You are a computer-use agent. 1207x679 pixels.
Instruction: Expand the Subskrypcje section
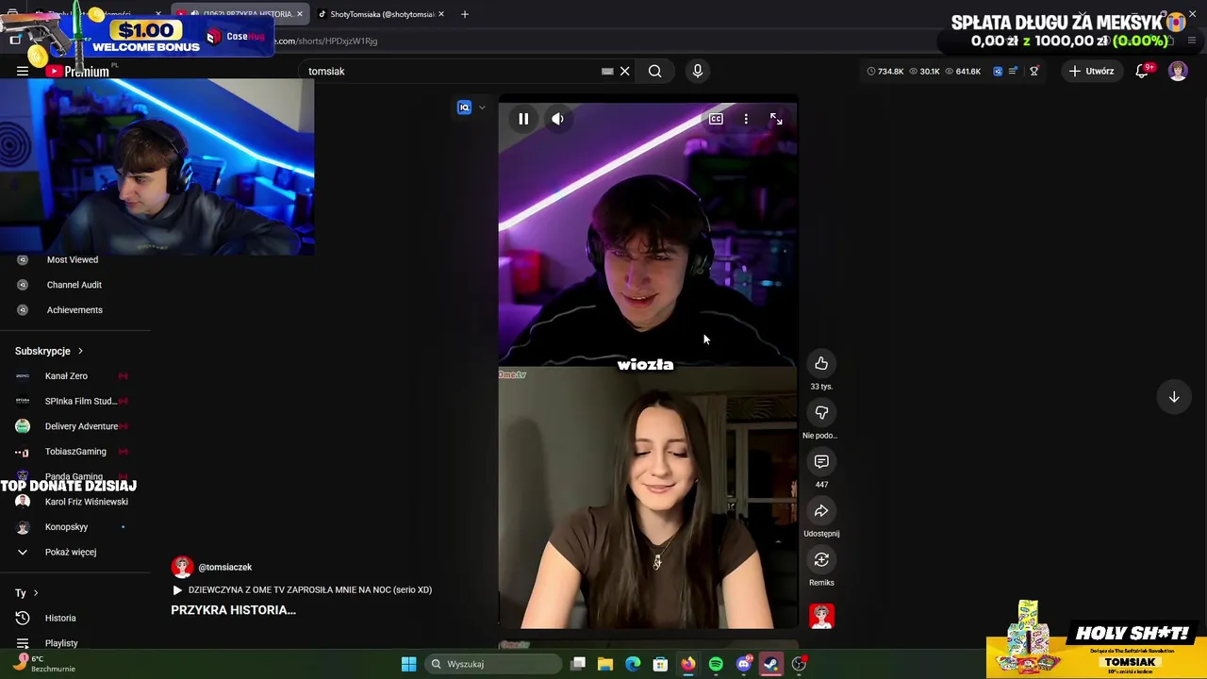tap(49, 351)
